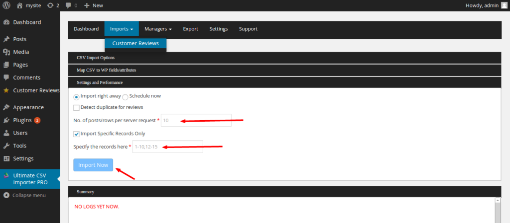
Task: Go to Appearance in sidebar
Action: click(x=28, y=107)
